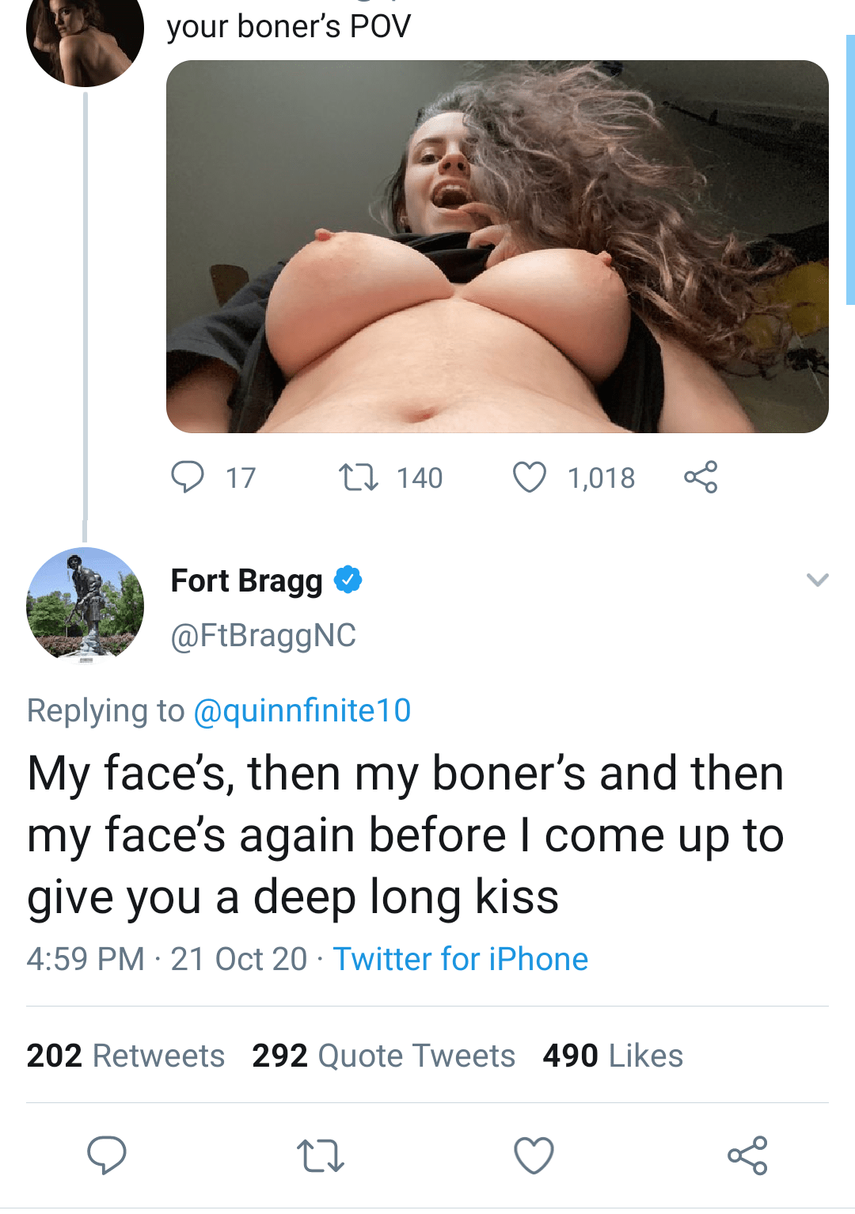Viewport: 855px width, 1214px height.
Task: Open the Fort Bragg profile picture
Action: point(85,605)
